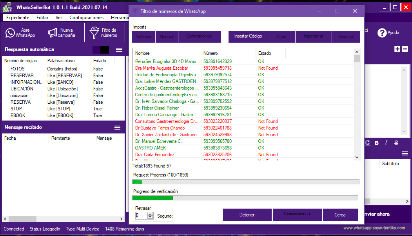Click the minus icon beside the plus icon
Image resolution: width=412 pixels, height=236 pixels.
click(405, 49)
